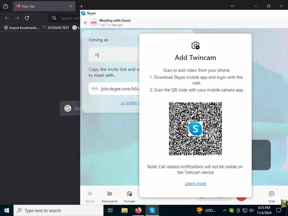Click the join.skype.com invite link field
Viewport: 288px width, 216px height.
(114, 89)
